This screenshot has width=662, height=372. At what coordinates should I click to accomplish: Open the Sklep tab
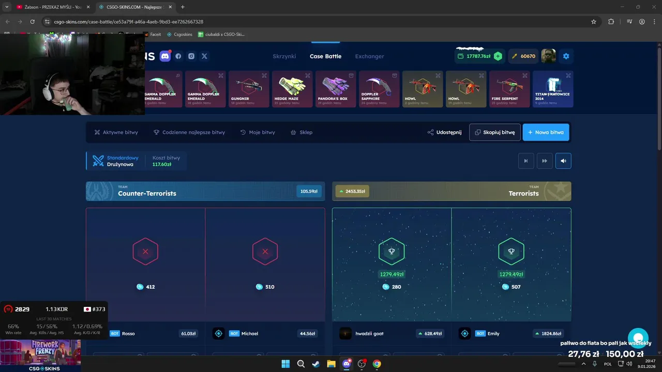click(x=302, y=132)
